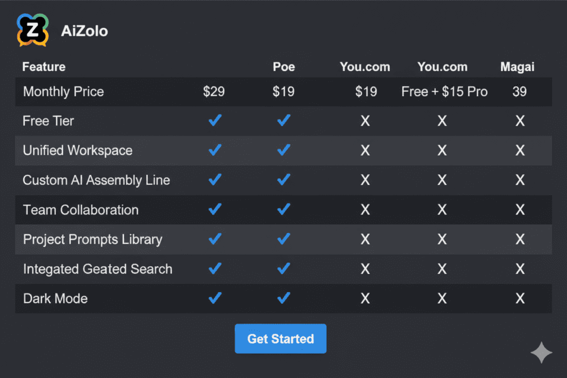Click the Monthly Price row label
Image resolution: width=567 pixels, height=378 pixels.
pos(63,91)
